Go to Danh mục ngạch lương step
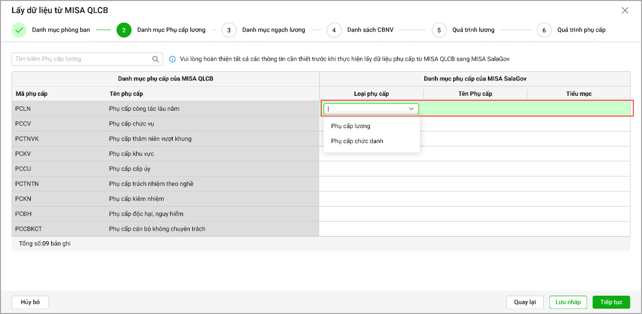This screenshot has height=314, width=642. (273, 30)
